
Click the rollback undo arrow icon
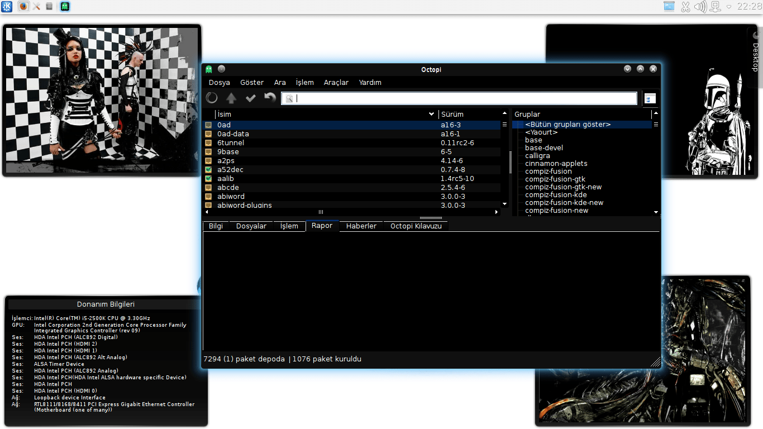pyautogui.click(x=270, y=98)
